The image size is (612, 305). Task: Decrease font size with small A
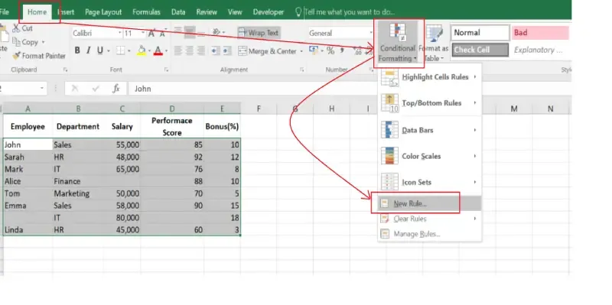[162, 34]
